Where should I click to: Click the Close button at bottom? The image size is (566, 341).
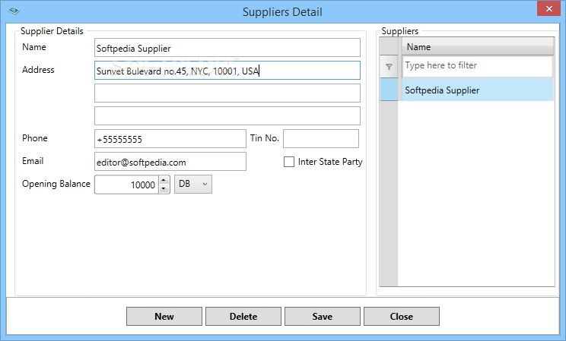(402, 317)
